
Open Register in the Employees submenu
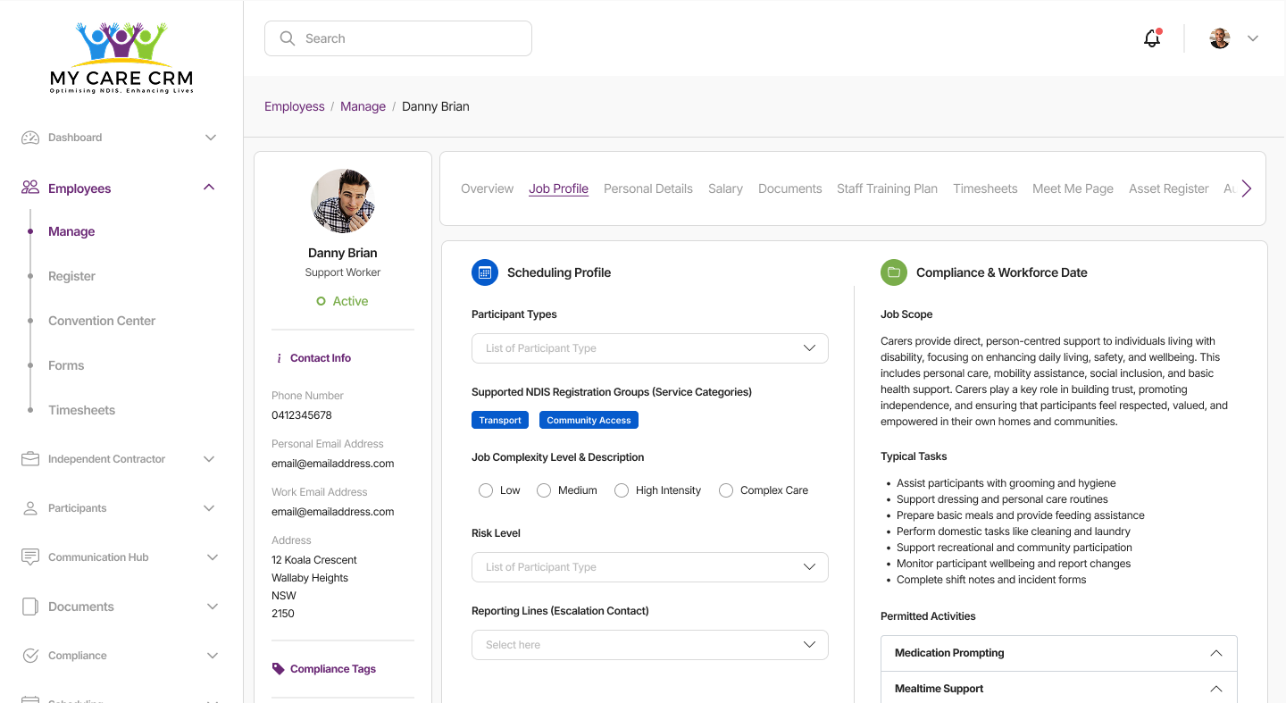(71, 276)
